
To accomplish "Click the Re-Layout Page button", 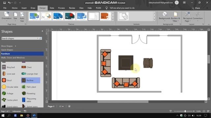I will tap(188, 17).
